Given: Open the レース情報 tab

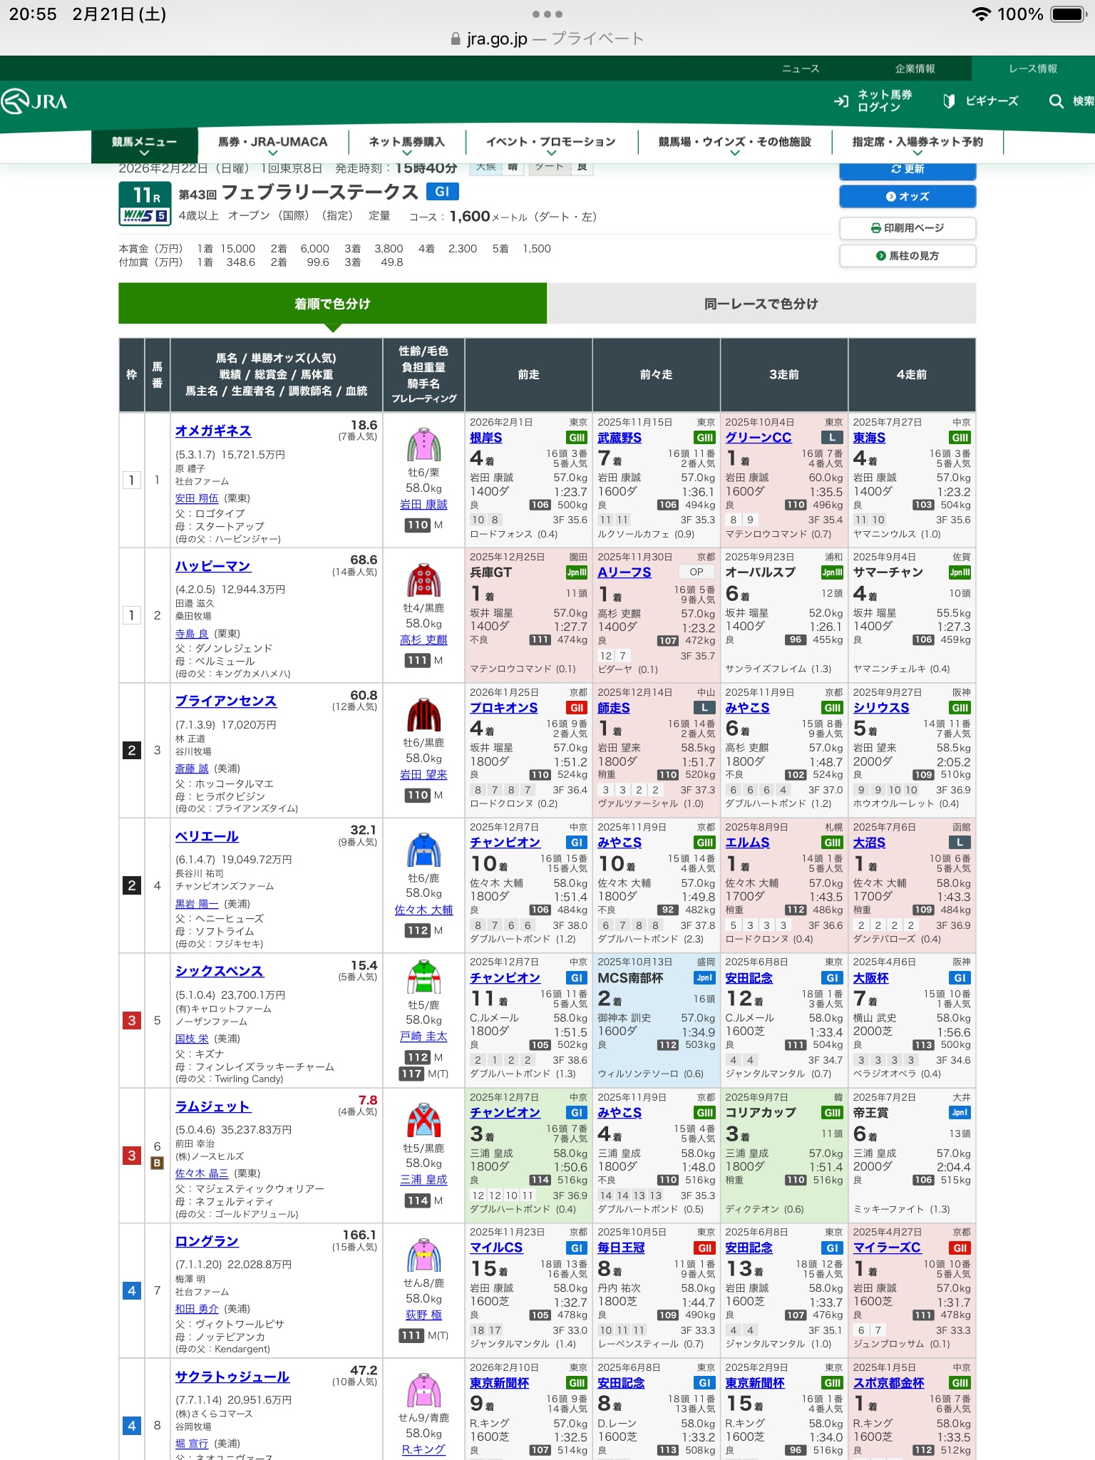Looking at the screenshot, I should click(x=1033, y=68).
